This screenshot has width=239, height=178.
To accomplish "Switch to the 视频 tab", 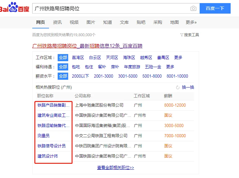I will point(74,22).
